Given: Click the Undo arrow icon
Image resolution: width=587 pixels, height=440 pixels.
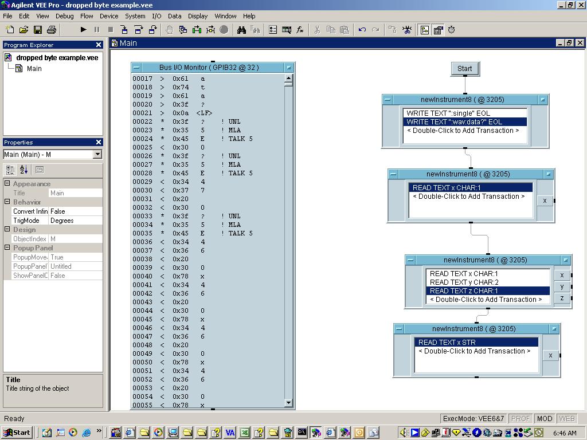Looking at the screenshot, I should click(x=362, y=30).
